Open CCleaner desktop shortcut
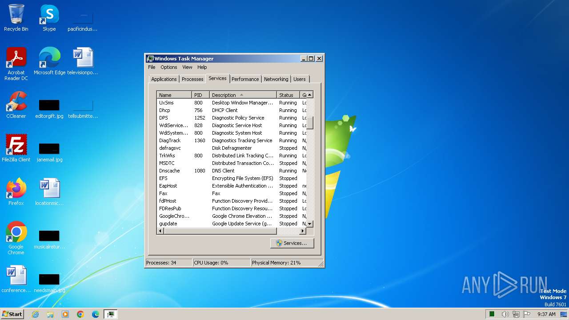 (16, 105)
